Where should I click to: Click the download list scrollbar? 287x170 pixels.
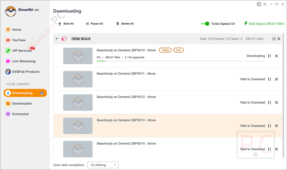[x=283, y=95]
